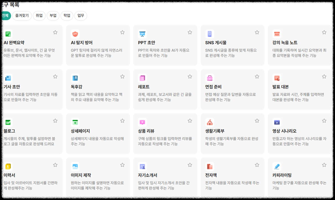Click the SNS 게시물 phone icon
This screenshot has height=200, width=335.
209,34
